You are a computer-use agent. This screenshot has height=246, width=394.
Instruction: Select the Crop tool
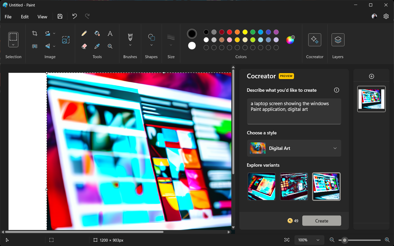[35, 33]
